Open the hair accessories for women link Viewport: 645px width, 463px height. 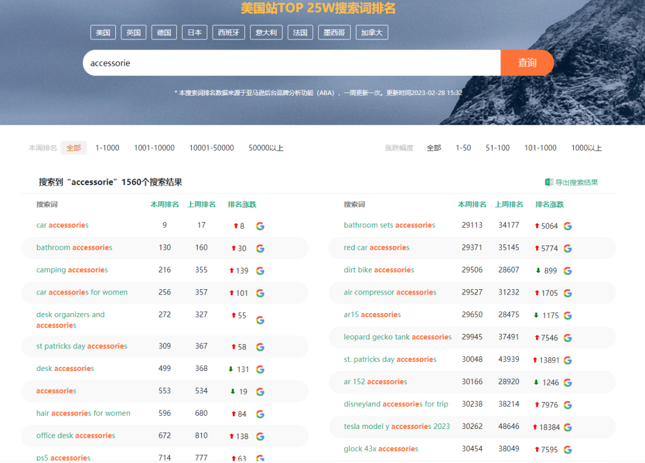[83, 413]
